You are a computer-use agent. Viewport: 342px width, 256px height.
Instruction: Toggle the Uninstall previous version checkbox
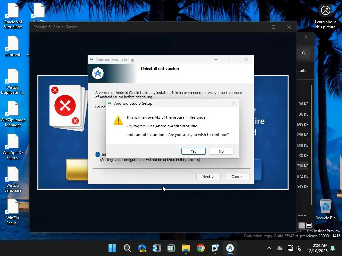[98, 155]
